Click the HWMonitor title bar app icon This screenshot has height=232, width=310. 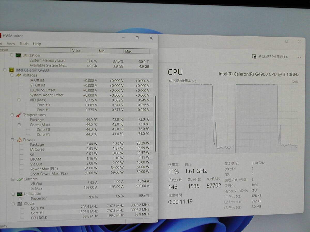1,36
